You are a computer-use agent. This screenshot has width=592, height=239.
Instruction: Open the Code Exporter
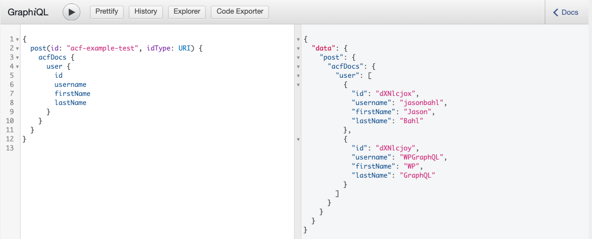click(239, 12)
